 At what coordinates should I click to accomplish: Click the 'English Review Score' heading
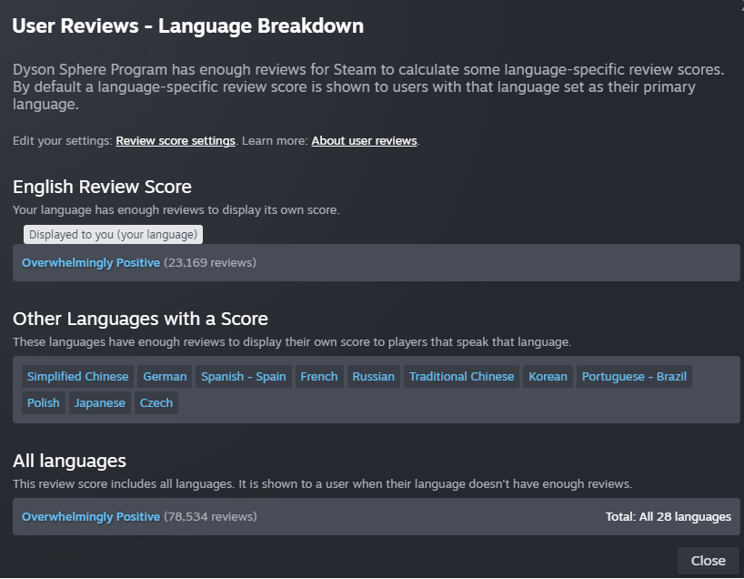102,188
